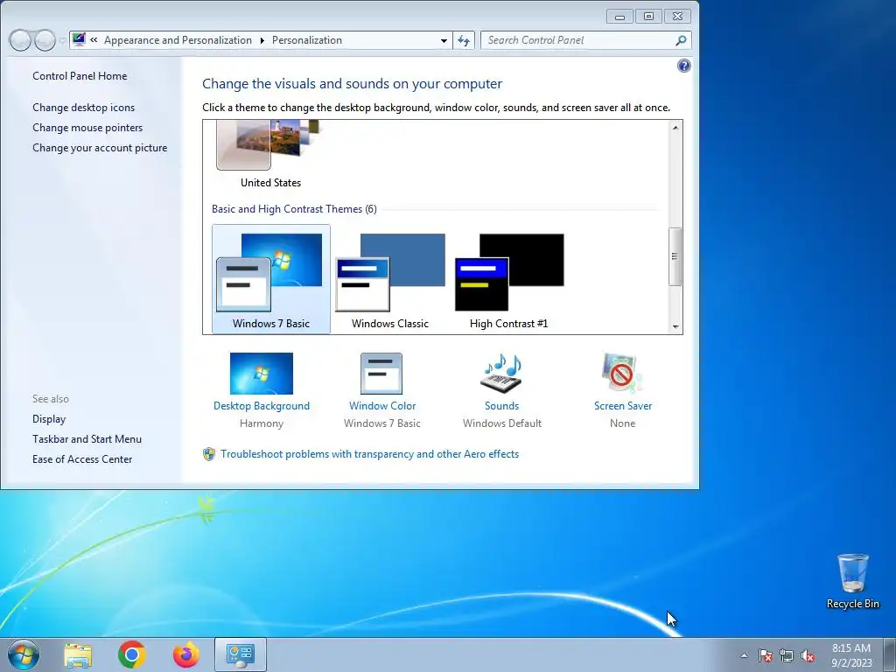The image size is (896, 672).
Task: Click the Forward navigation arrow button
Action: coord(45,40)
